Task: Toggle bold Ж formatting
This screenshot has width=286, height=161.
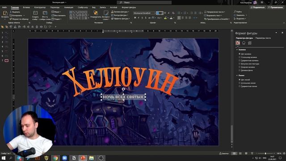Action: [x=135, y=18]
